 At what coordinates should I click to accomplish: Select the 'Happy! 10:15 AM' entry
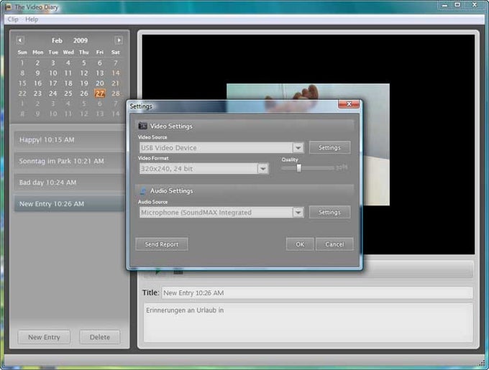click(x=69, y=140)
